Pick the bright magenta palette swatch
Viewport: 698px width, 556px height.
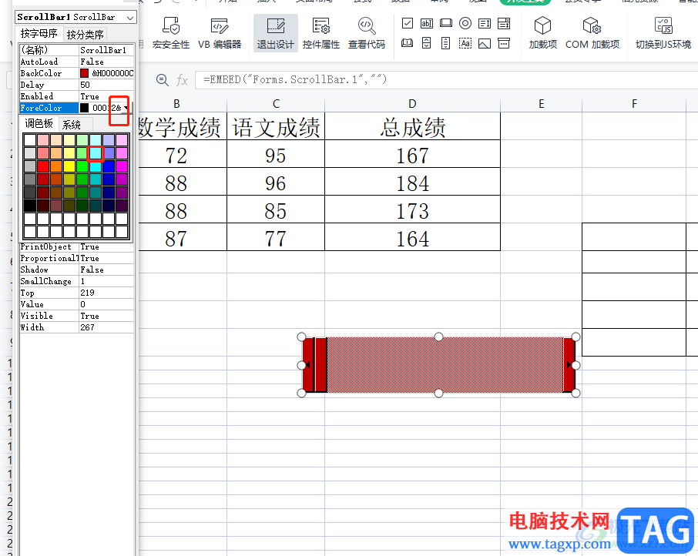pyautogui.click(x=122, y=167)
